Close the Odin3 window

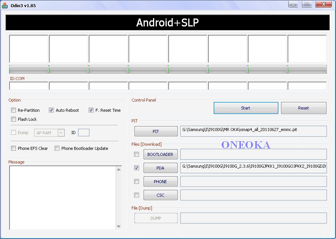(x=323, y=4)
